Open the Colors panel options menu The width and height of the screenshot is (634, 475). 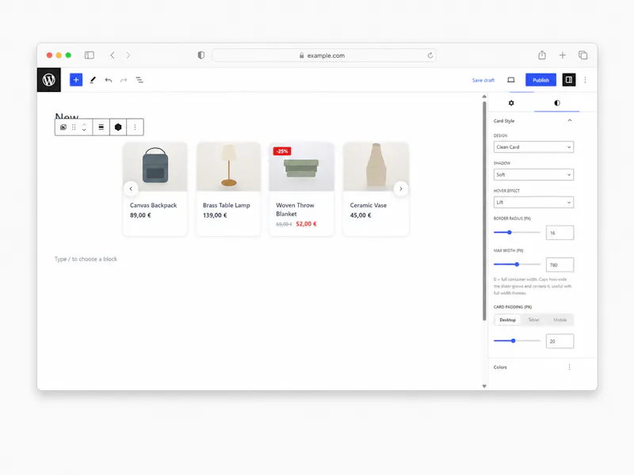569,367
